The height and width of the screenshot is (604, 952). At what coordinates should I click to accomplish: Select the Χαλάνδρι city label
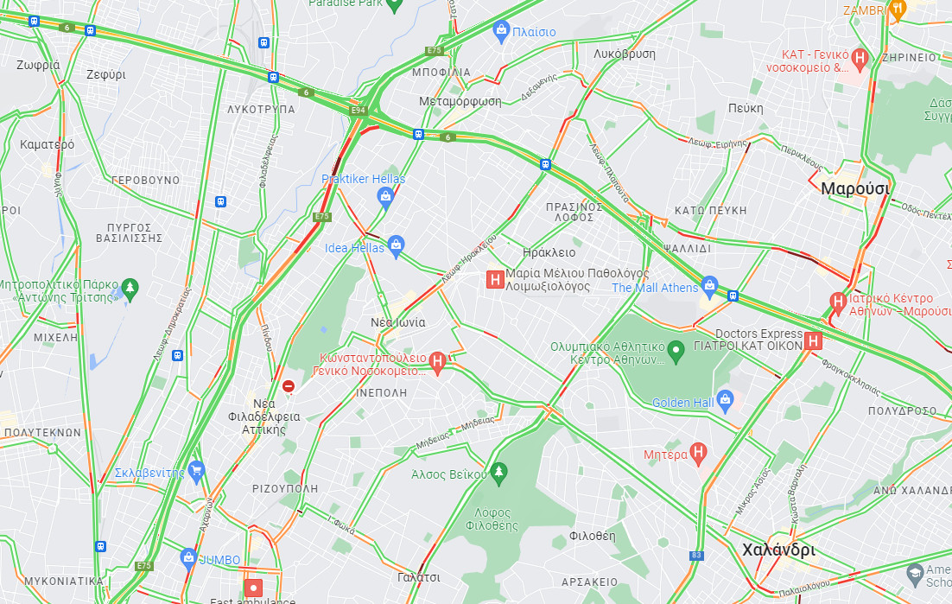pos(779,550)
